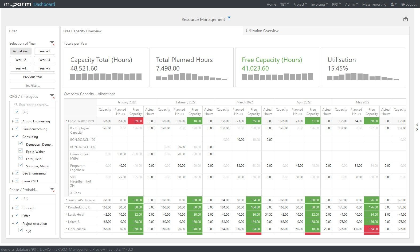This screenshot has width=420, height=252.
Task: Clear the Phase / Probability filter
Action: (52, 190)
